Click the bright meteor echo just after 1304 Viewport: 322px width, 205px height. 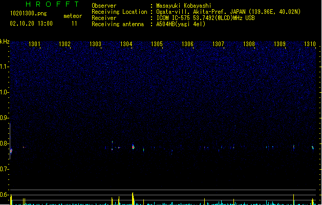click(133, 147)
